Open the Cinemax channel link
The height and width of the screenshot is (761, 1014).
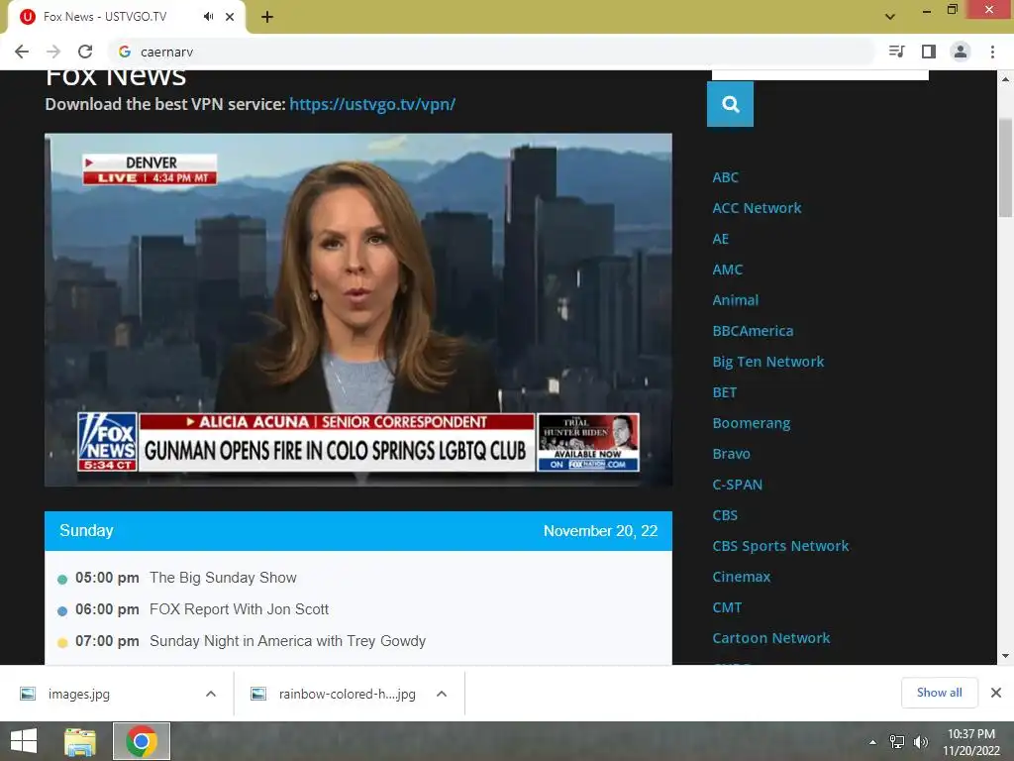pyautogui.click(x=741, y=578)
